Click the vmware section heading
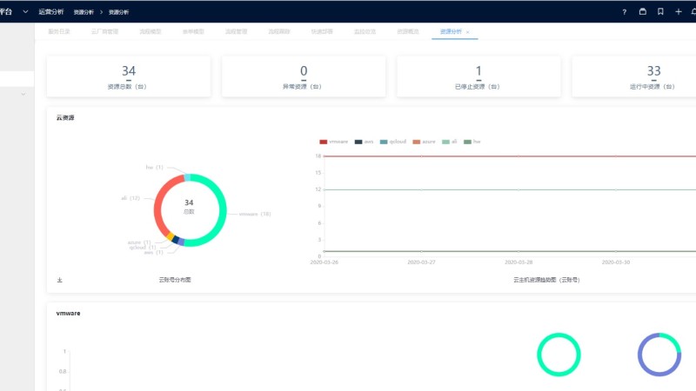The height and width of the screenshot is (391, 696). [69, 313]
